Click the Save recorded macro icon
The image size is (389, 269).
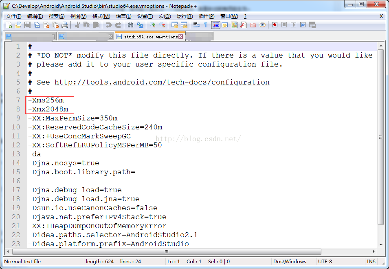click(x=312, y=25)
